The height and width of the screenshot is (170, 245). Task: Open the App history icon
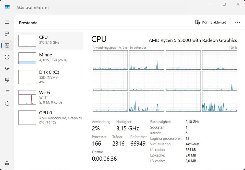[x=7, y=57]
